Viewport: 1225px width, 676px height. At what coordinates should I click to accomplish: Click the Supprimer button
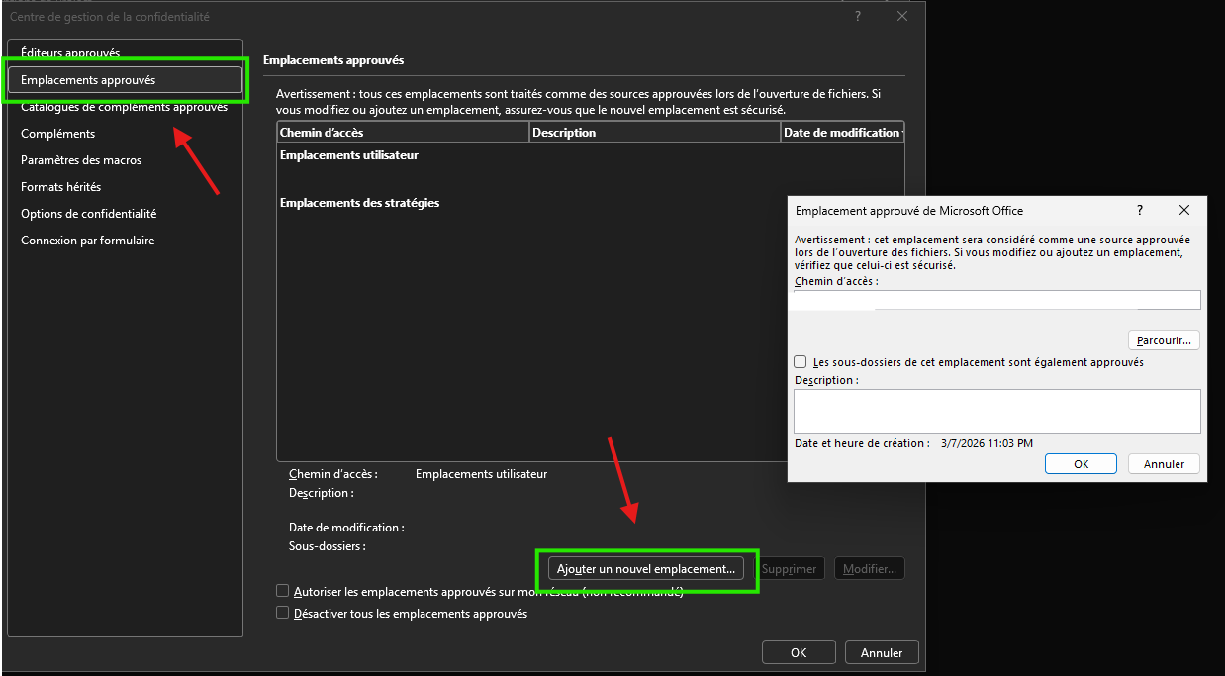[x=790, y=569]
